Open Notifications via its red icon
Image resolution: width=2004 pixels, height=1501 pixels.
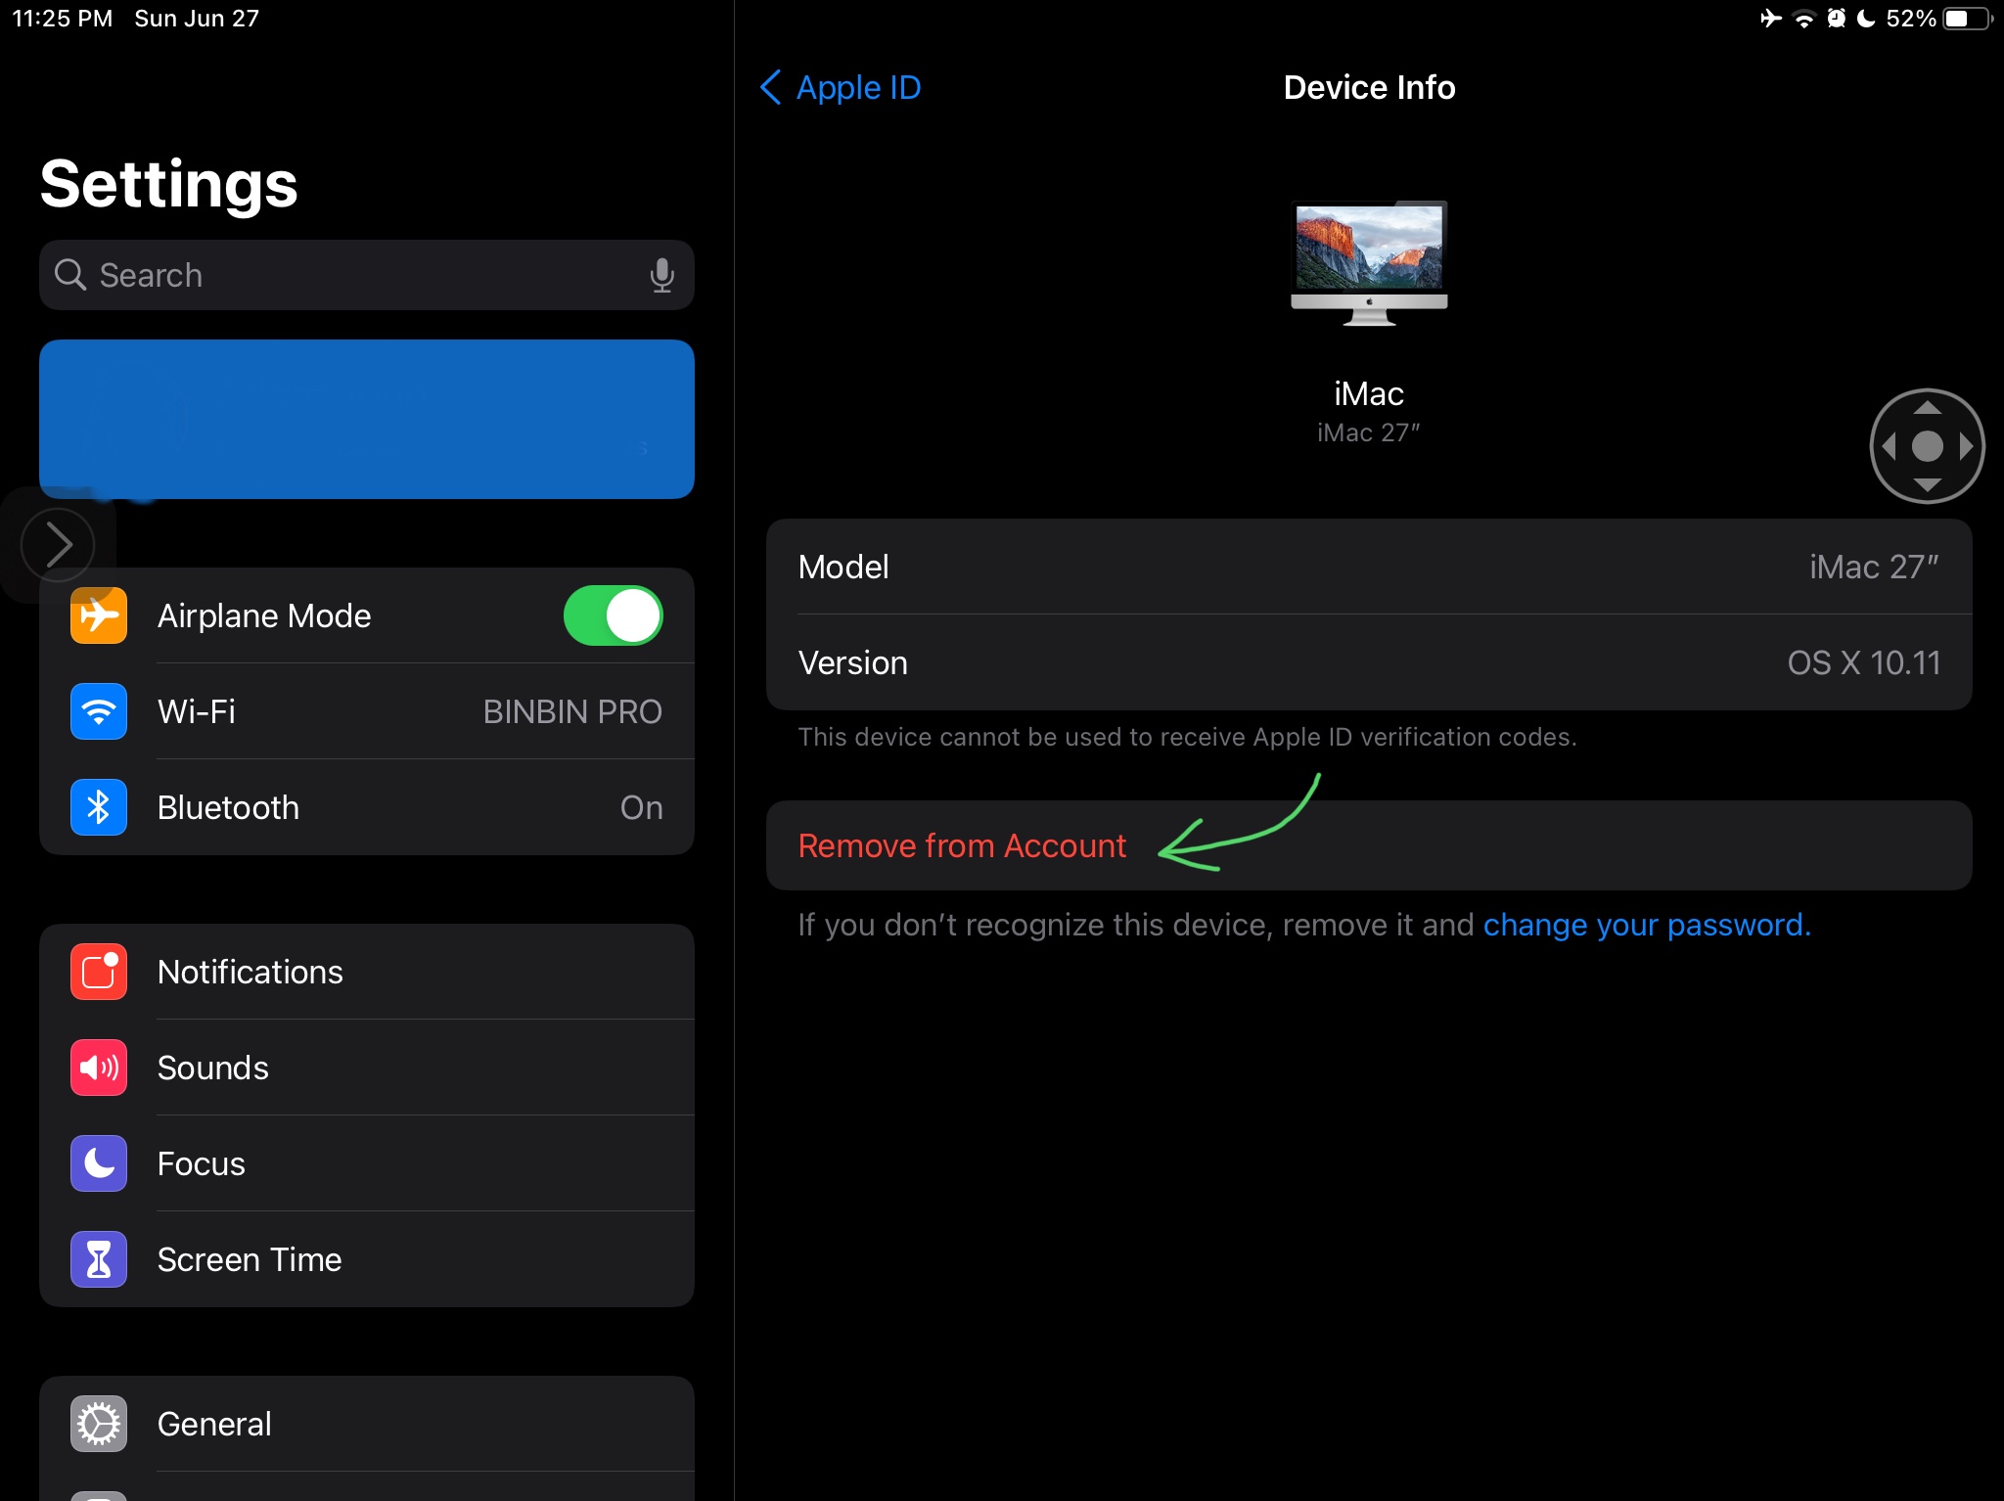click(99, 972)
